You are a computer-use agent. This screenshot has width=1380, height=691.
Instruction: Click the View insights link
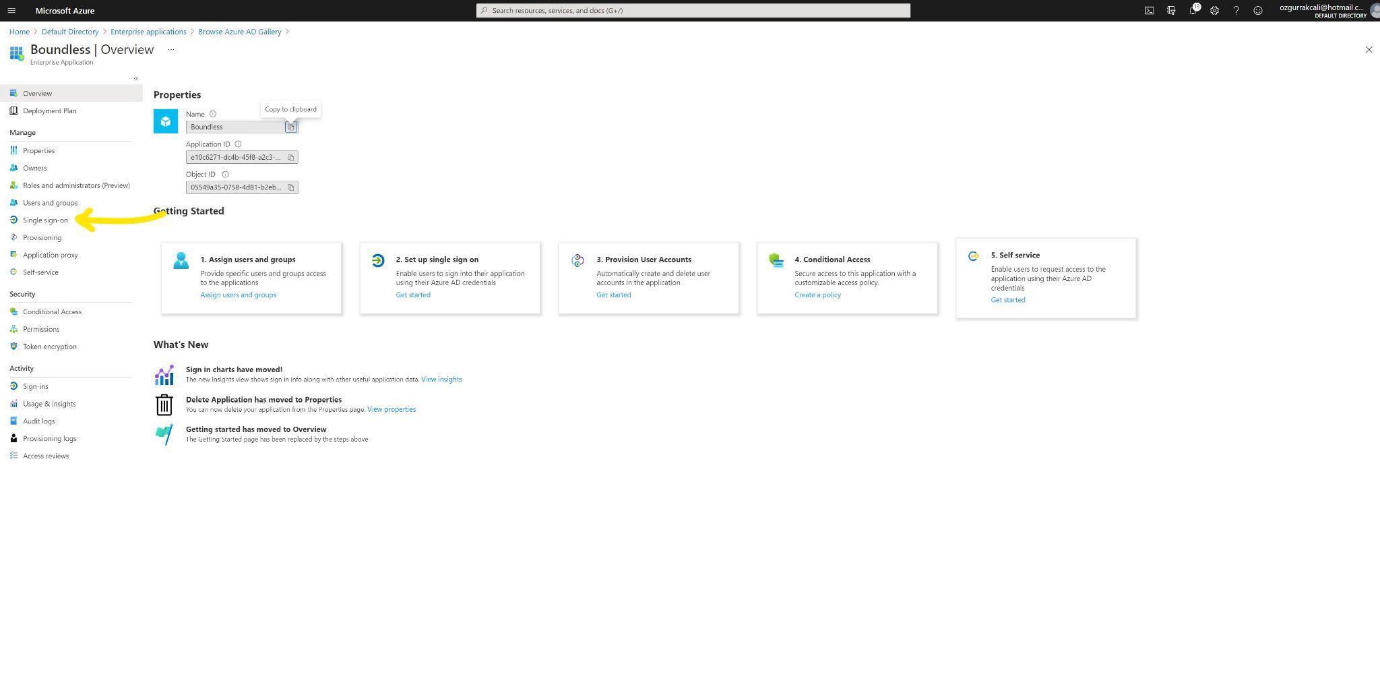(x=441, y=380)
